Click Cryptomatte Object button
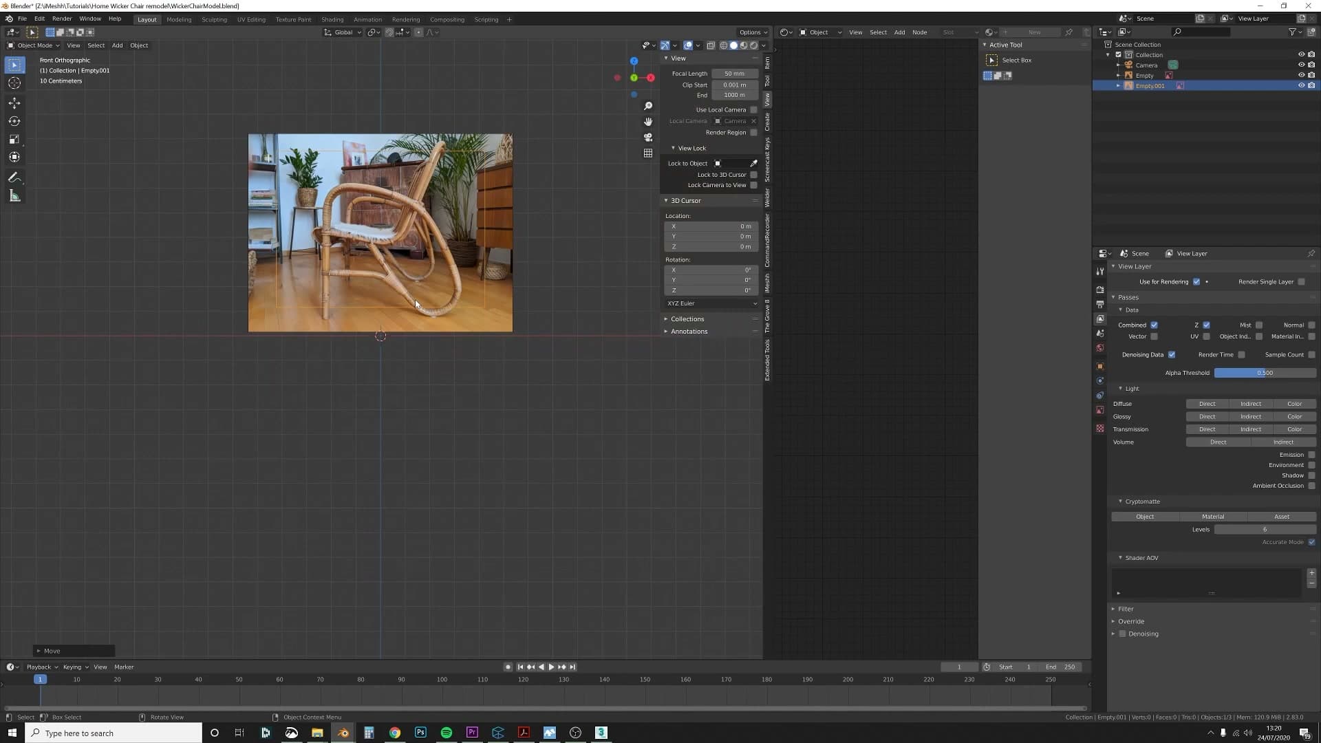1321x743 pixels. 1145,517
